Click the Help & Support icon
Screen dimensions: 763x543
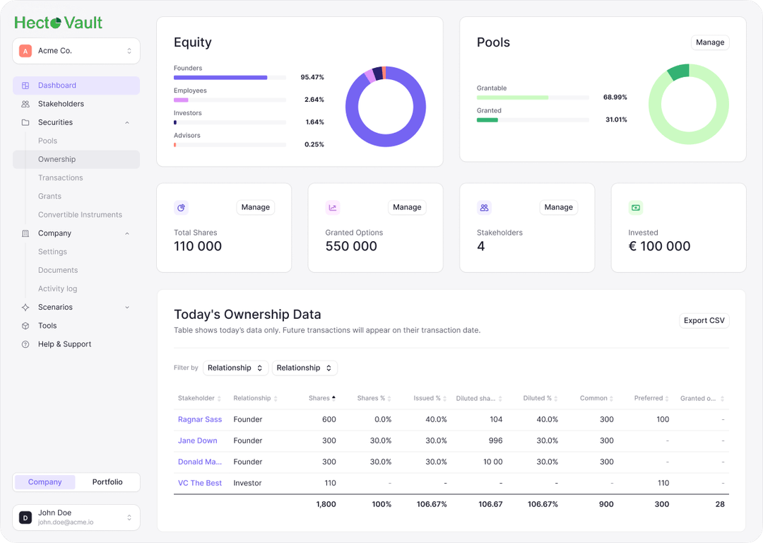(25, 344)
